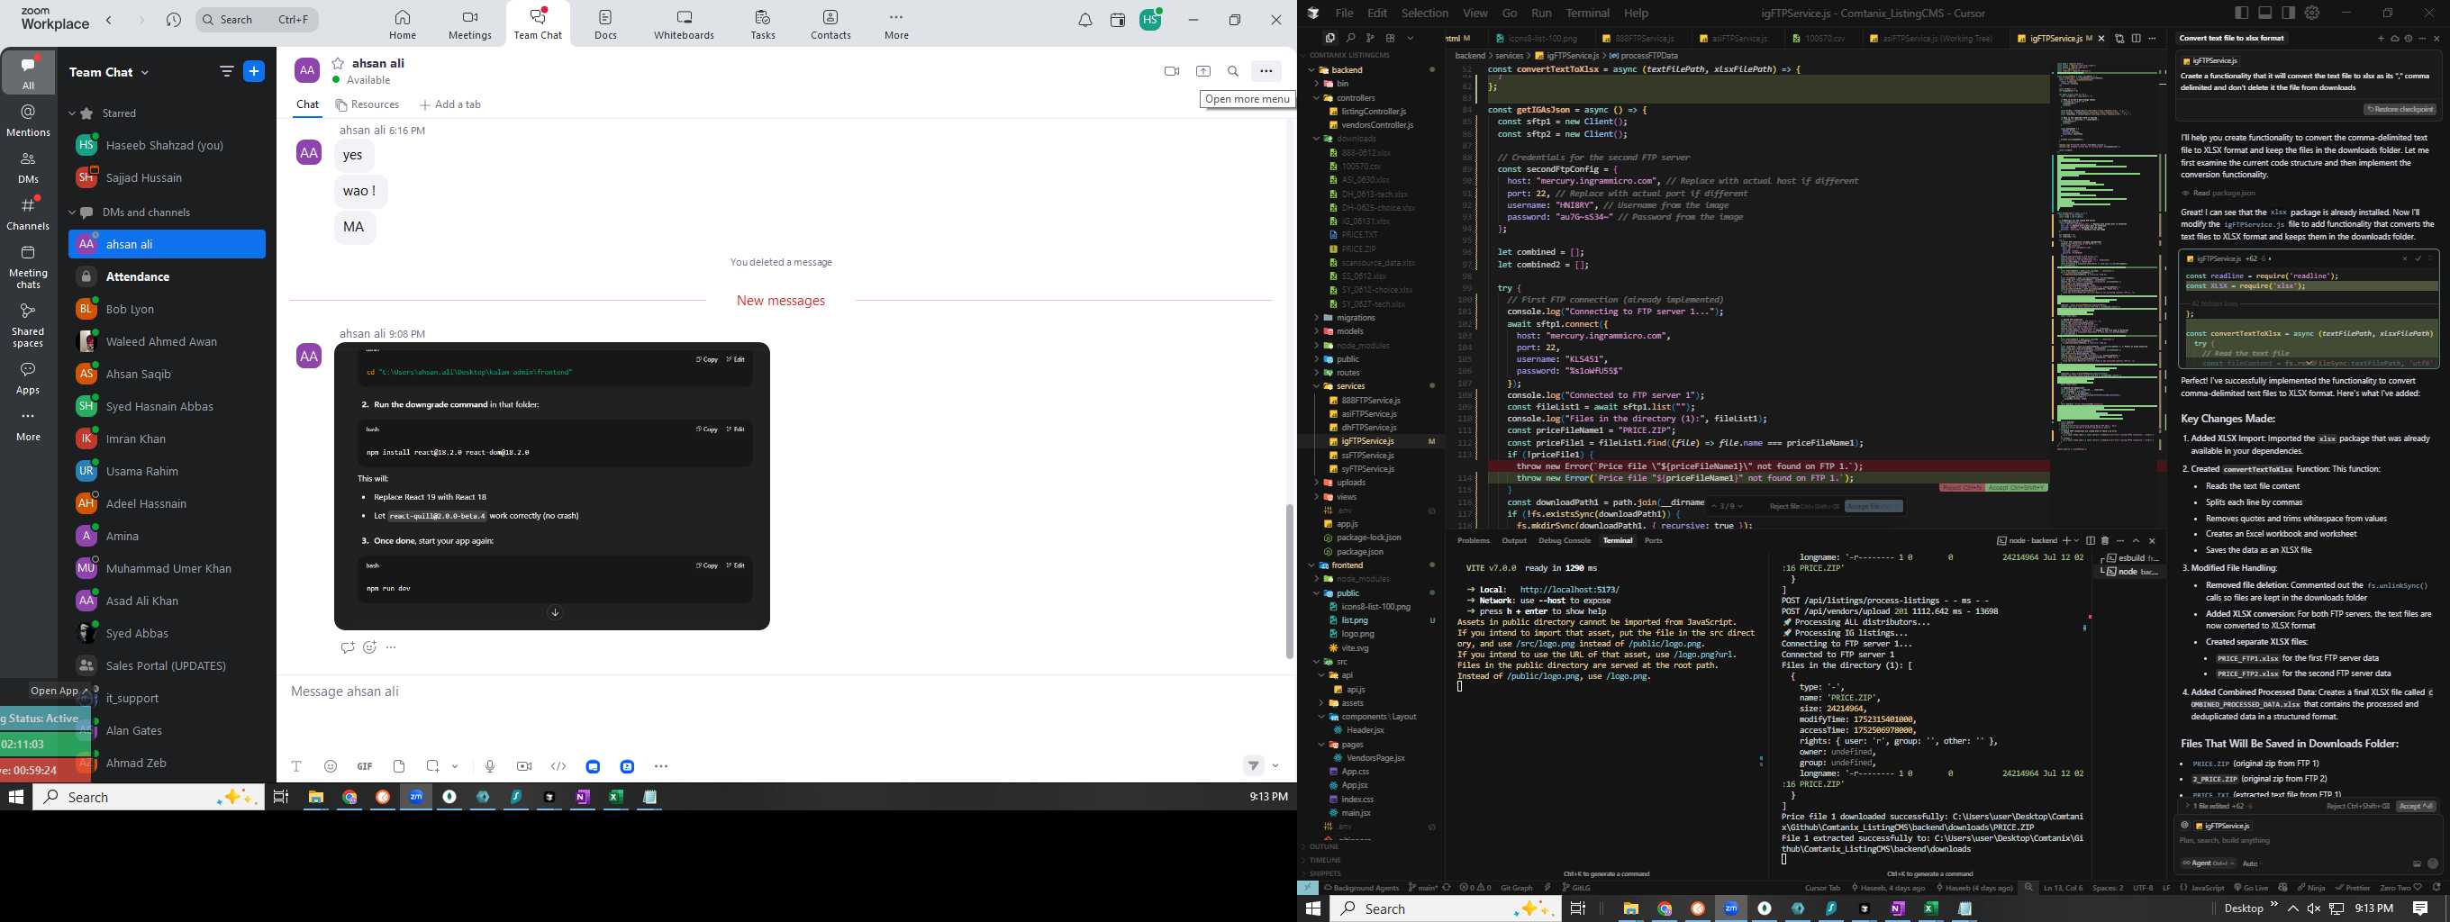Open Selection menu in Cursor

click(x=1425, y=14)
